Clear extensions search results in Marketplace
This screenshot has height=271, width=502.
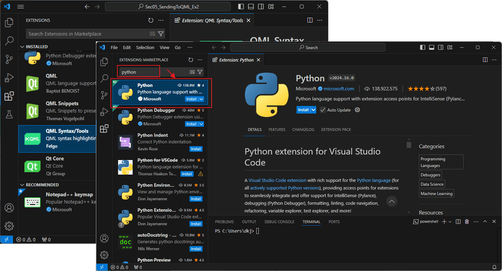192,72
